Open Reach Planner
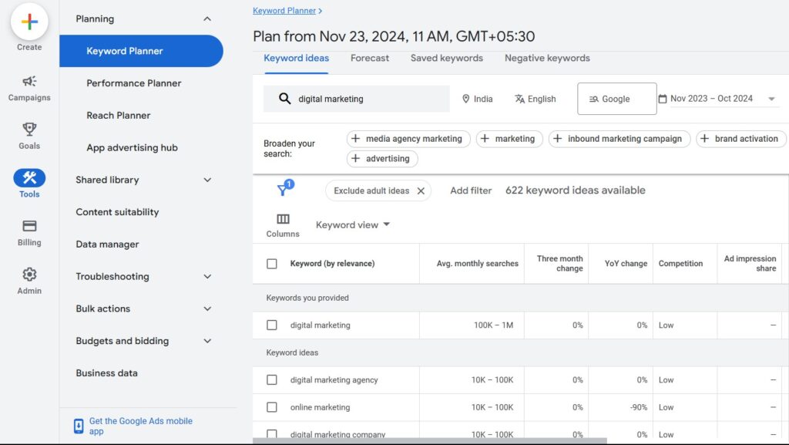Image resolution: width=789 pixels, height=445 pixels. [118, 115]
